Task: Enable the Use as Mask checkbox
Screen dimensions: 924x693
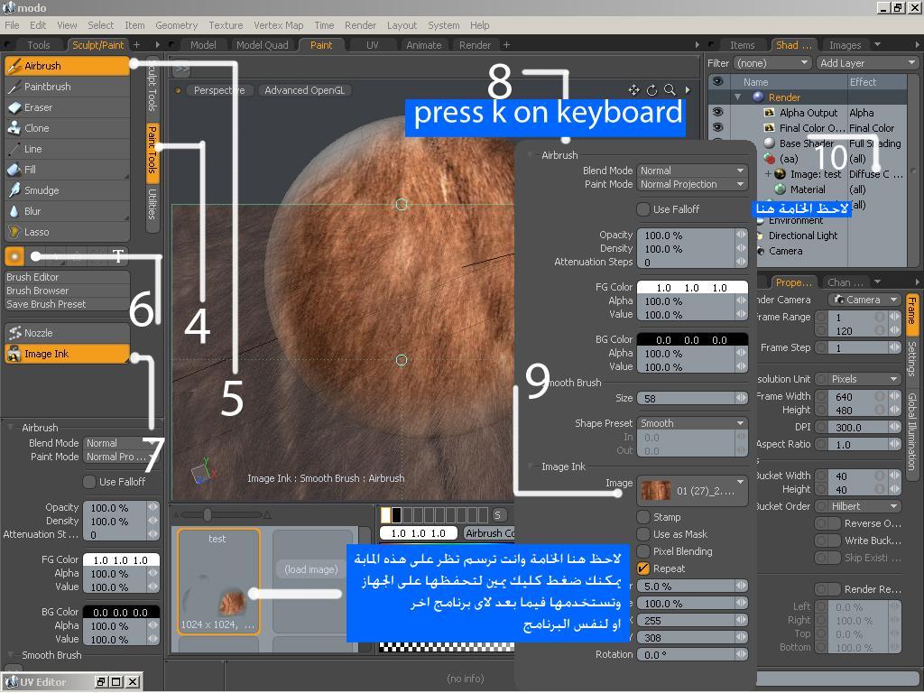Action: (643, 534)
